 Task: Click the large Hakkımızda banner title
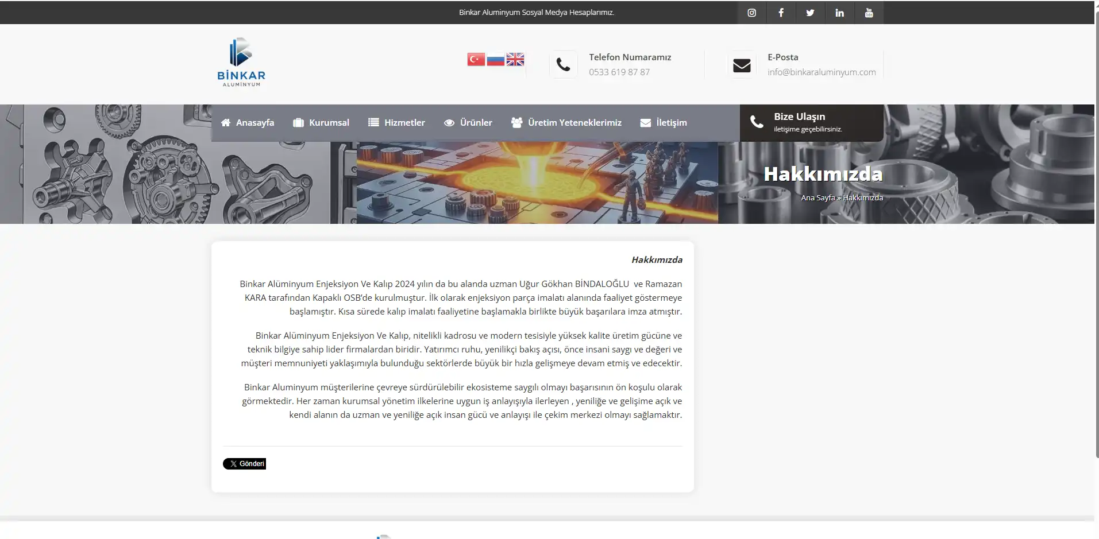(823, 174)
